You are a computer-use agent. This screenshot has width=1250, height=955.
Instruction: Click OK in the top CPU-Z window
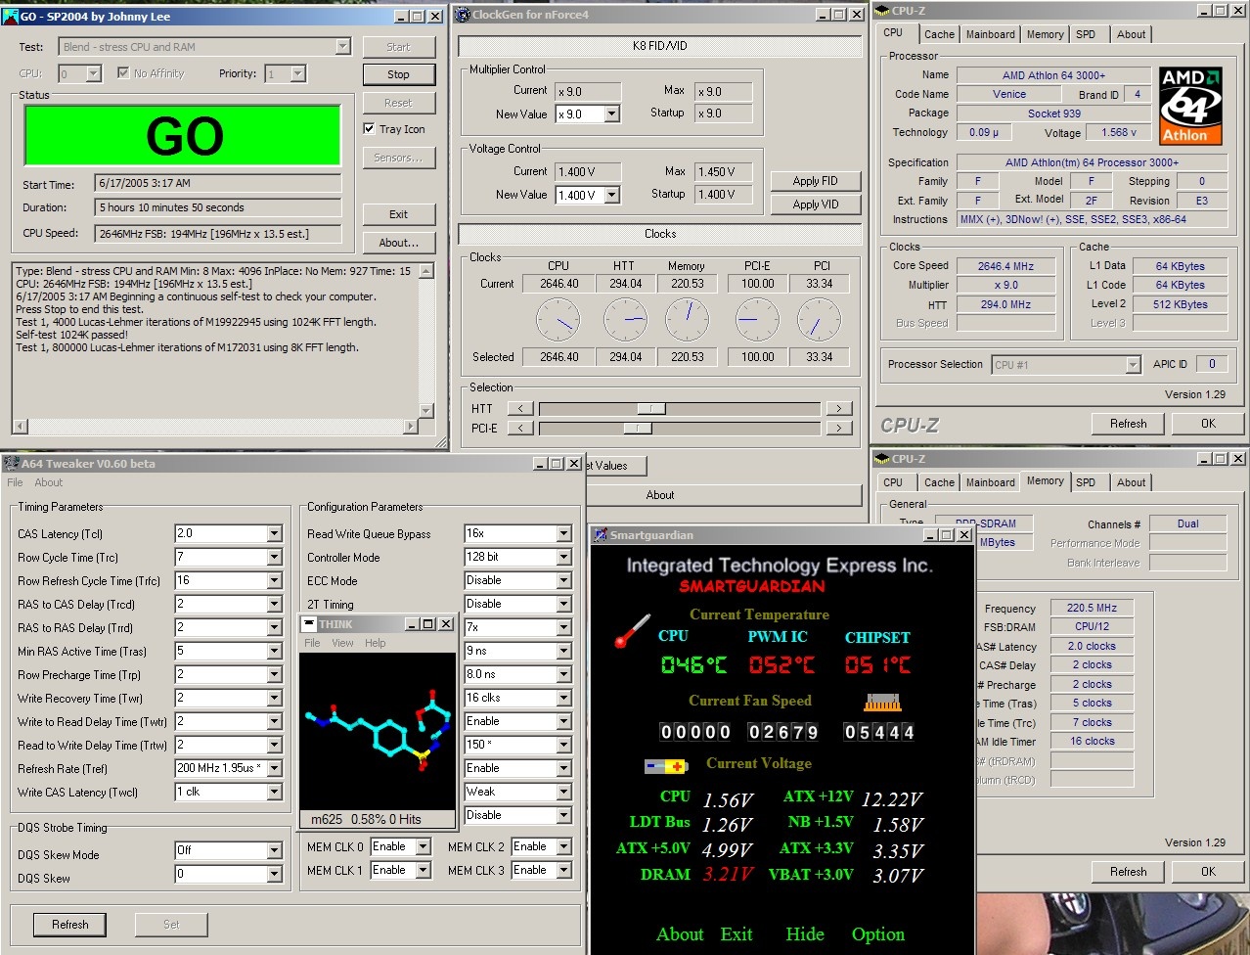(1208, 424)
